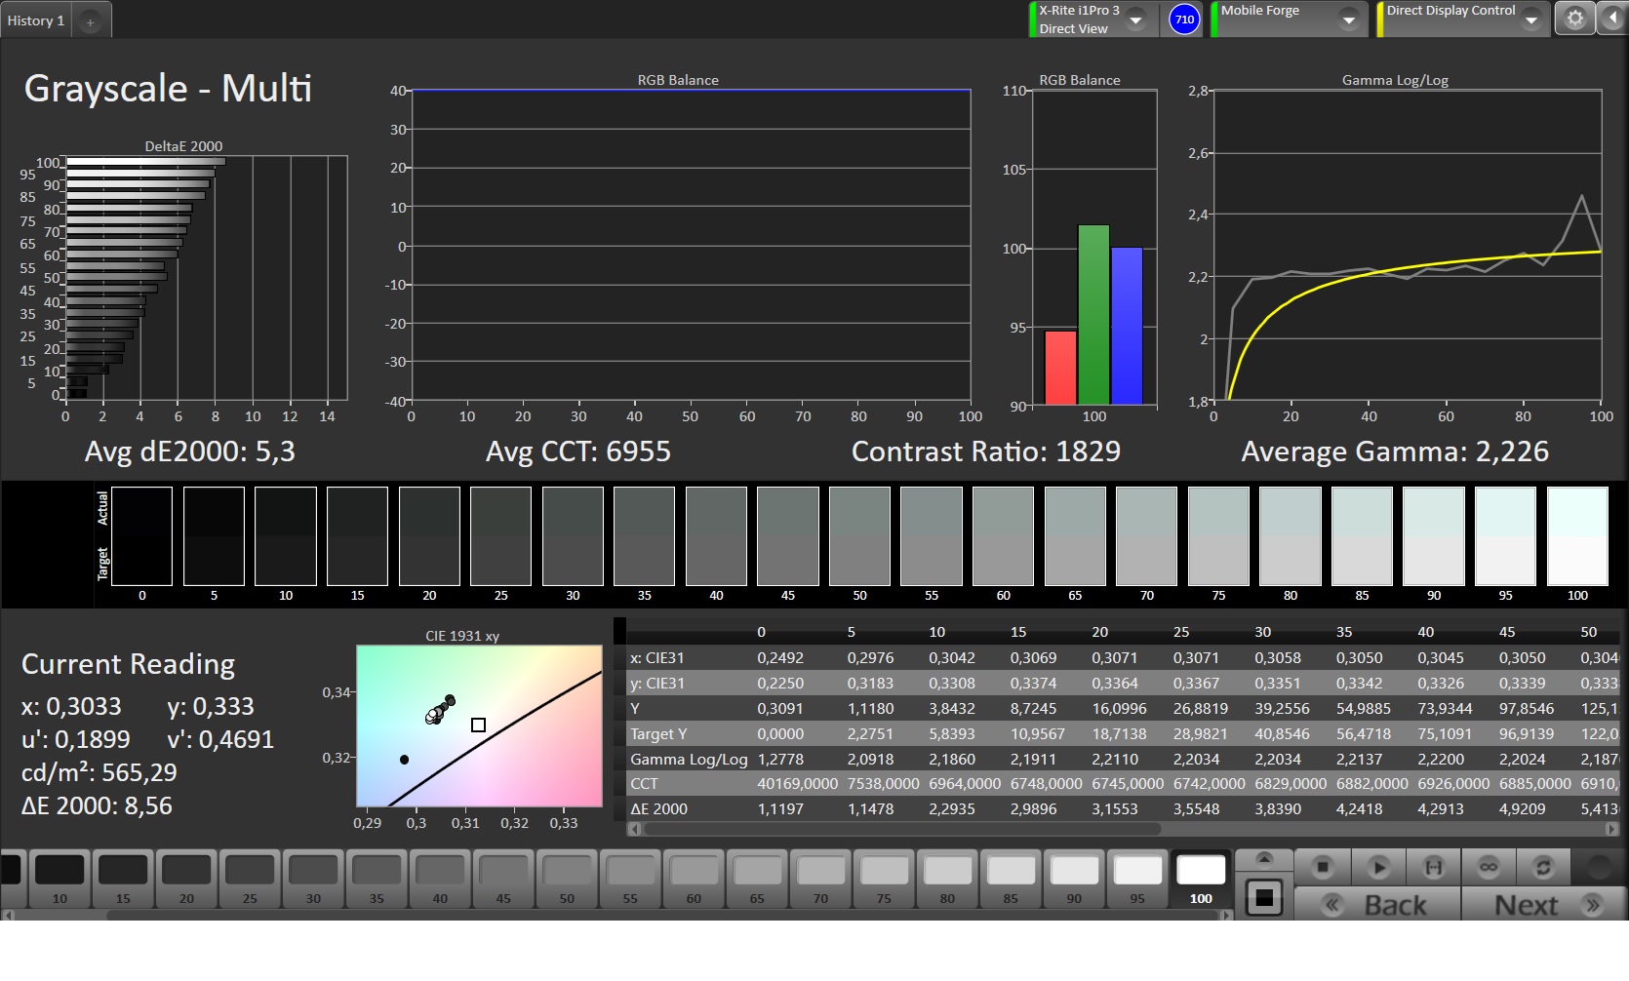Image resolution: width=1629 pixels, height=981 pixels.
Task: Select the 60 percent gray level button
Action: pos(694,879)
